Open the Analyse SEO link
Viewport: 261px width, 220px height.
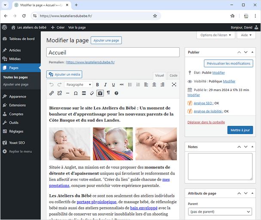coord(203,103)
